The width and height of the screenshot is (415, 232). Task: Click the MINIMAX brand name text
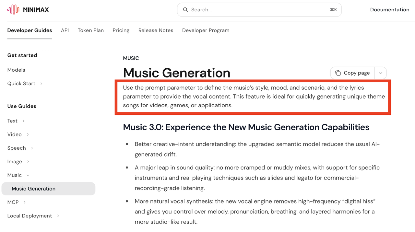point(36,10)
